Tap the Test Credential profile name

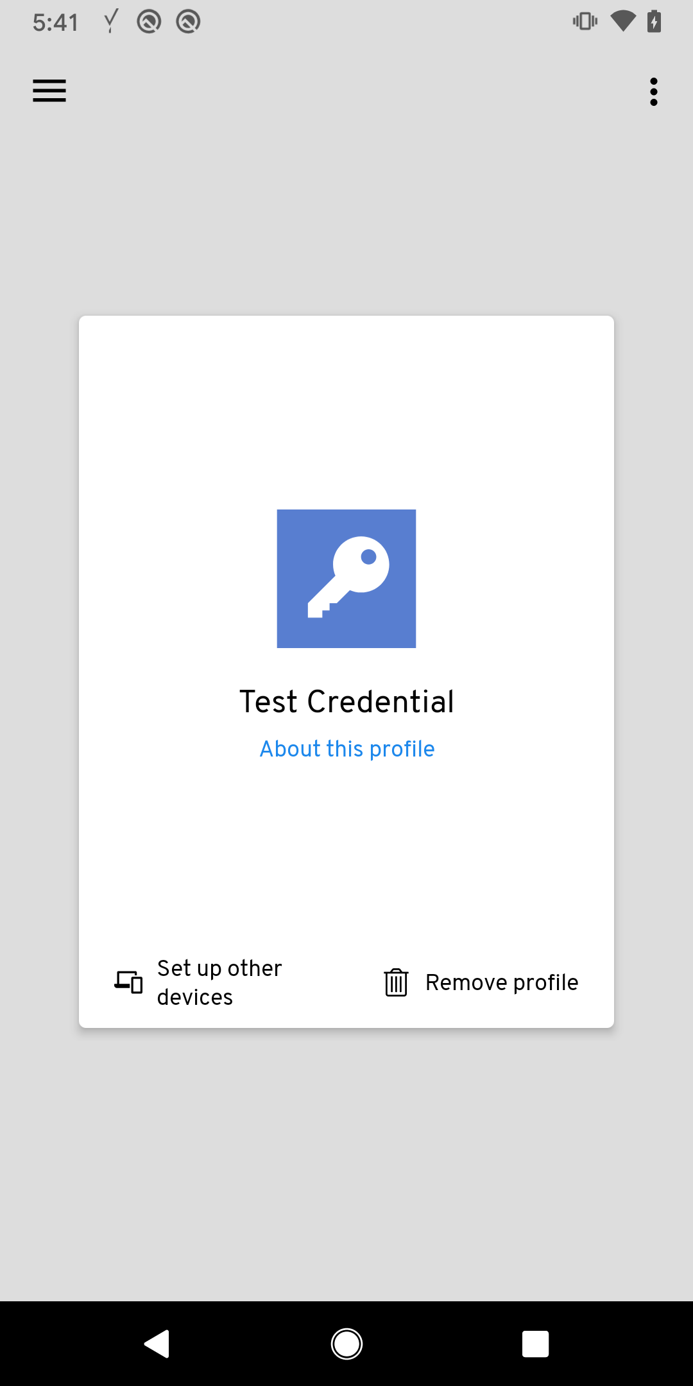tap(346, 701)
